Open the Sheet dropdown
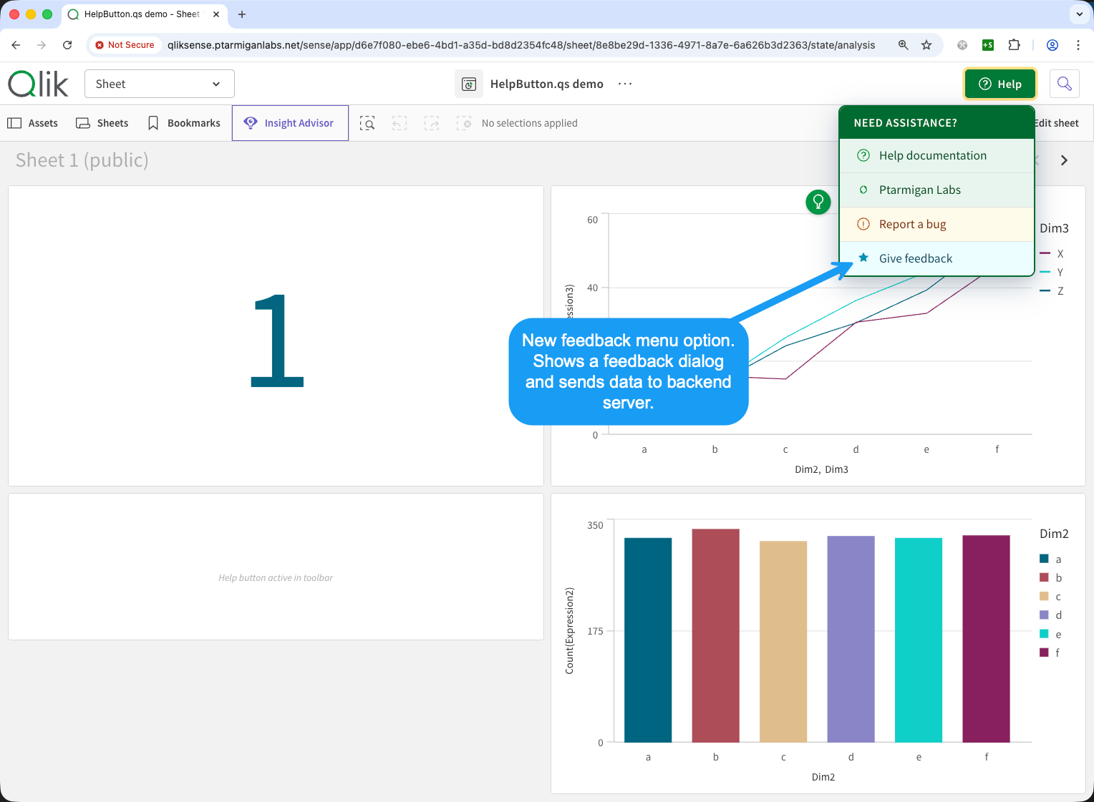The height and width of the screenshot is (802, 1094). point(159,84)
